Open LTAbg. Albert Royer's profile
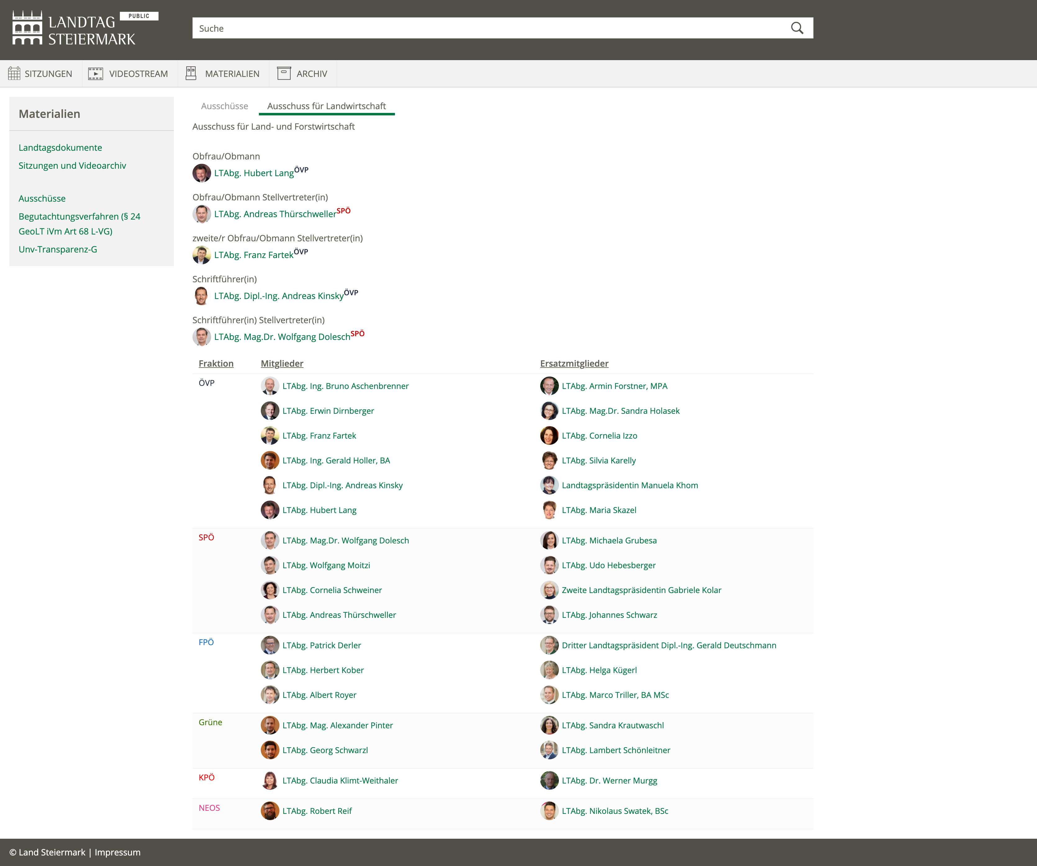 point(319,695)
